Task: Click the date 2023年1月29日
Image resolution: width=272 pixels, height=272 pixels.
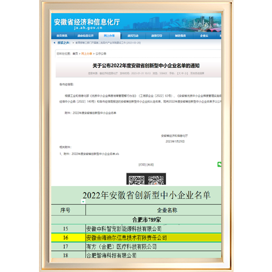Action: (175, 141)
